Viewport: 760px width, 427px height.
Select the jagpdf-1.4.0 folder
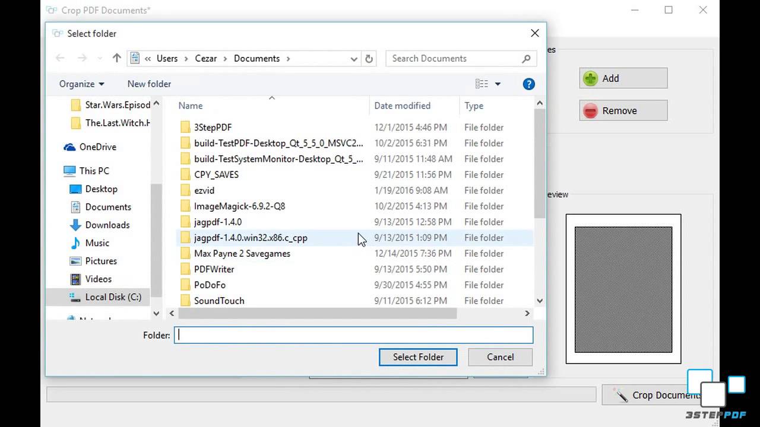coord(218,222)
